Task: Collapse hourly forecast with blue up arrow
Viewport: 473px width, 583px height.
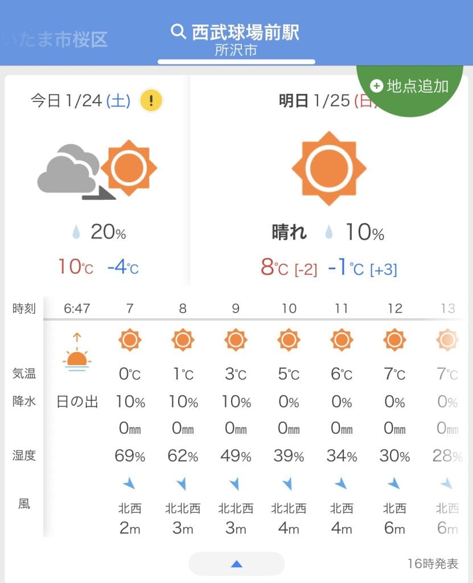Action: pyautogui.click(x=237, y=564)
